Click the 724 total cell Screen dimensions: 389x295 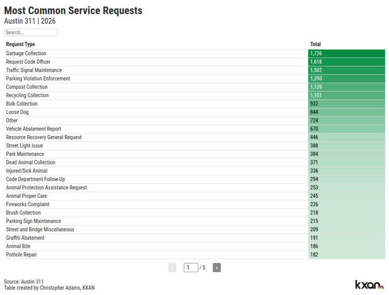coord(346,120)
